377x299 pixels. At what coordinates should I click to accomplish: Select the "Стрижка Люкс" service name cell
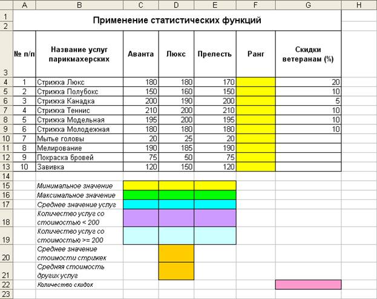coord(79,82)
